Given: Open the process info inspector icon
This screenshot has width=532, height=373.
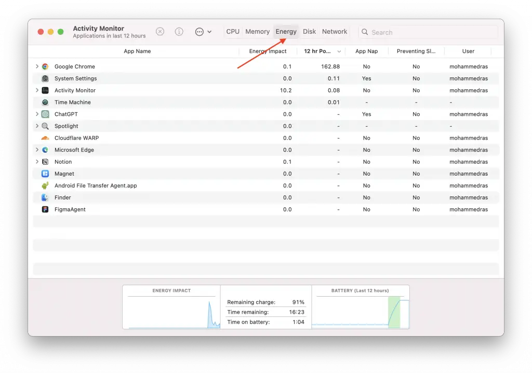Looking at the screenshot, I should (179, 32).
